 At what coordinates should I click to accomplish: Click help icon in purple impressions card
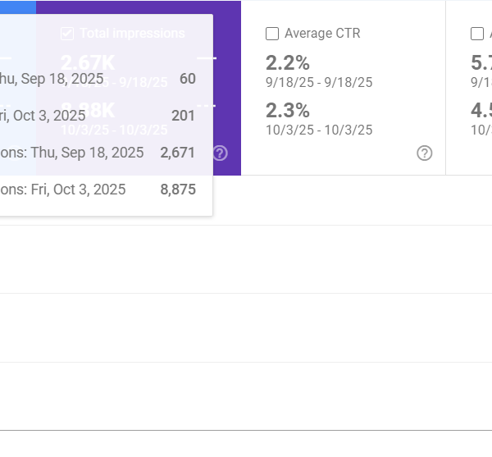(220, 153)
